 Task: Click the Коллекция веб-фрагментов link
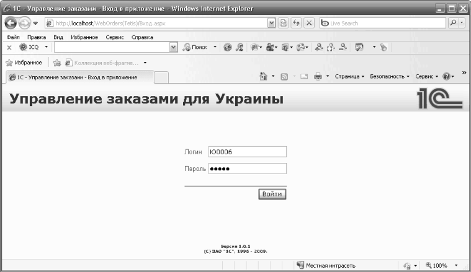[103, 62]
